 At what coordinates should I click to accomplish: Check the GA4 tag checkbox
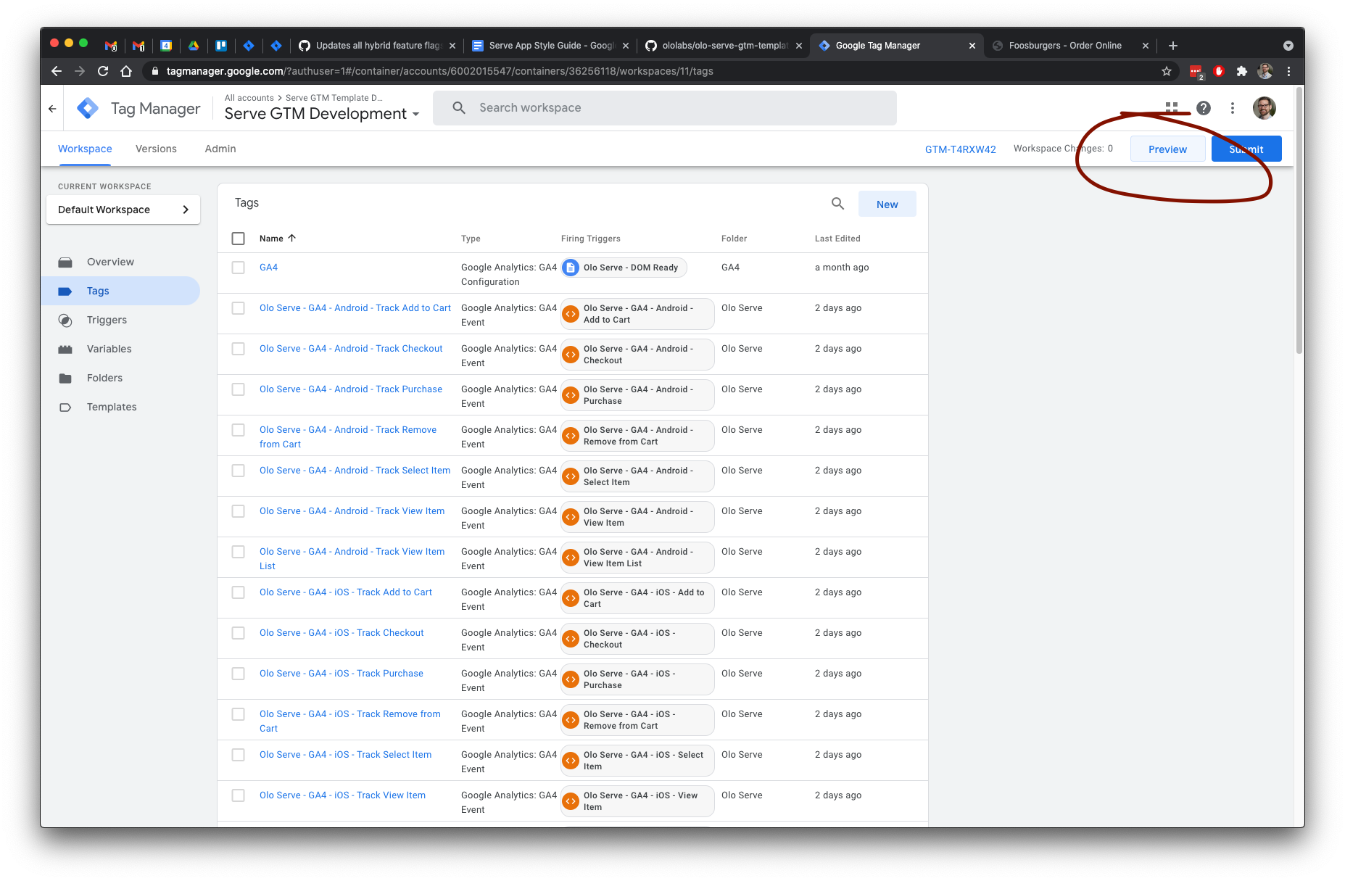238,268
